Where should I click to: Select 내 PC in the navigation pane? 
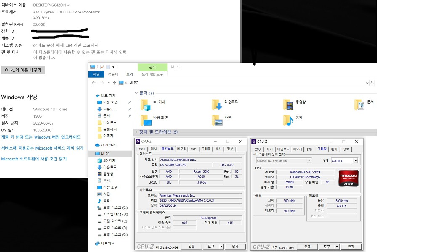[105, 154]
